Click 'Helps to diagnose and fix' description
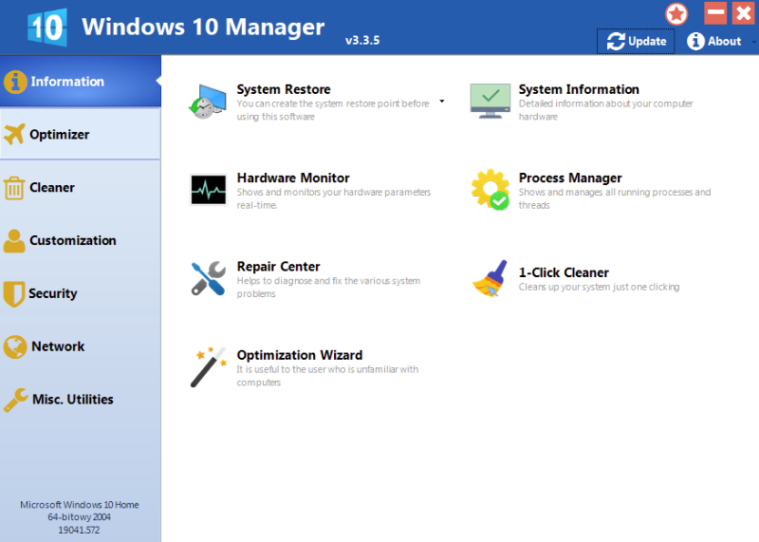This screenshot has width=759, height=542. point(328,288)
